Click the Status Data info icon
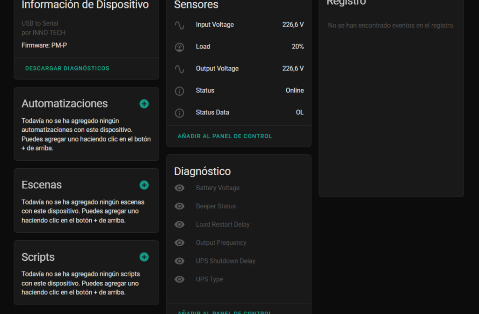This screenshot has height=314, width=479. (180, 113)
